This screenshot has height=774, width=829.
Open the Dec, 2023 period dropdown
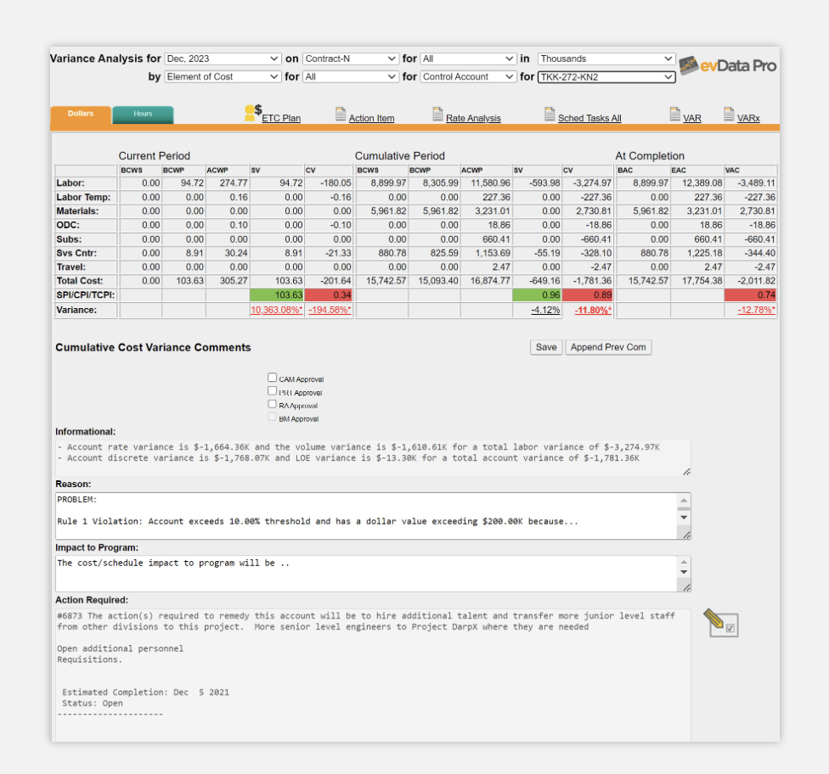[x=223, y=59]
